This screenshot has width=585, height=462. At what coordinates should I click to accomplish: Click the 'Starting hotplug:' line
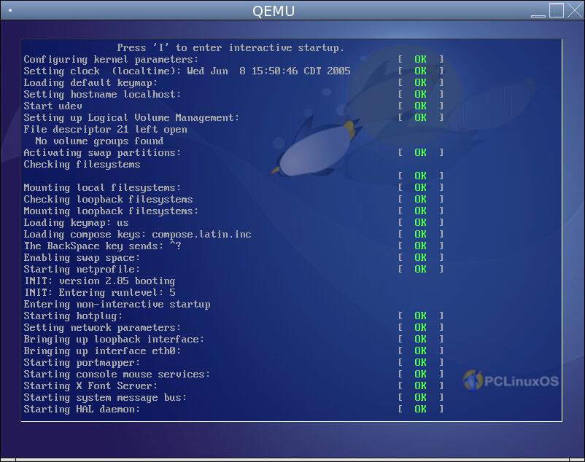pyautogui.click(x=73, y=316)
